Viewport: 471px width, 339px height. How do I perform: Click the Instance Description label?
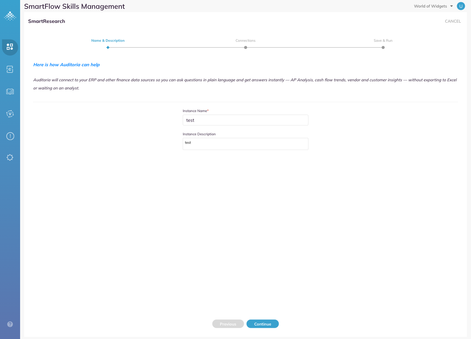click(x=199, y=134)
